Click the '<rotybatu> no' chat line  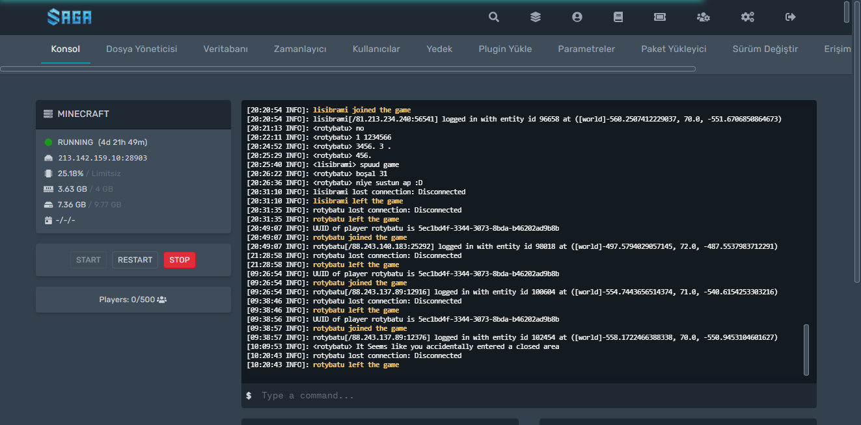click(305, 128)
